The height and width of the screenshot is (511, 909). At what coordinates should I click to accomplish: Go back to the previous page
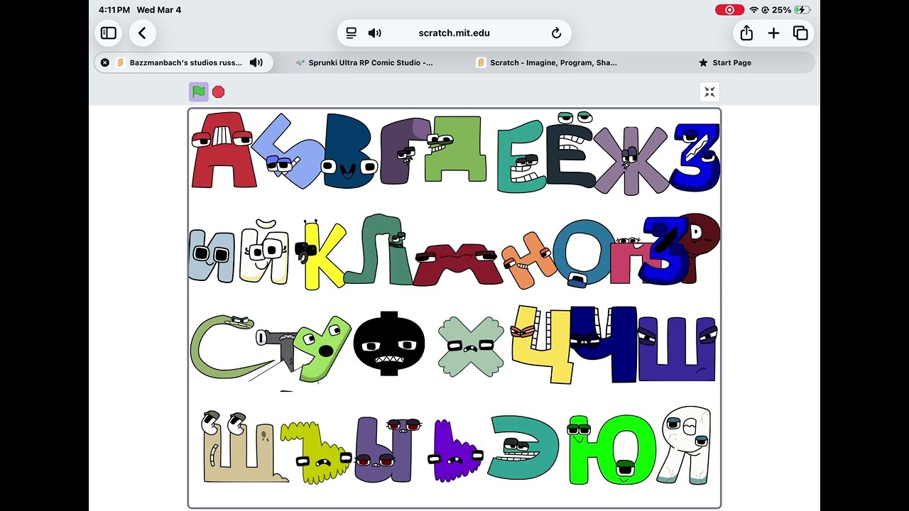(x=142, y=33)
